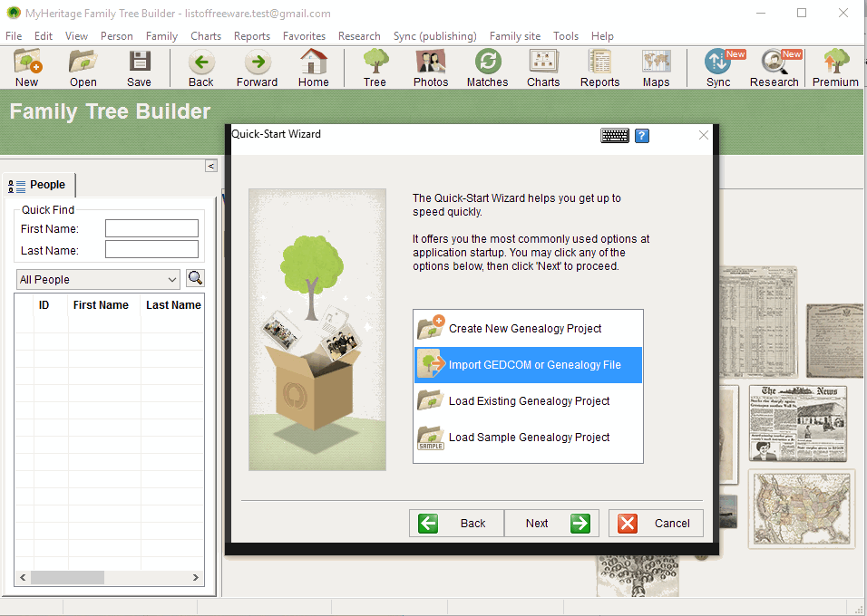Viewport: 867px width, 616px height.
Task: Open the Family menu
Action: point(161,36)
